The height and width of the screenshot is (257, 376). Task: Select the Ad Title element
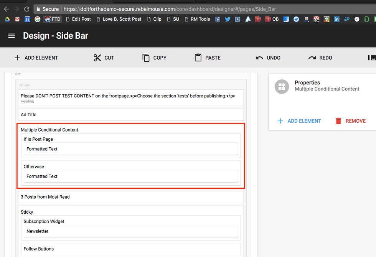131,115
